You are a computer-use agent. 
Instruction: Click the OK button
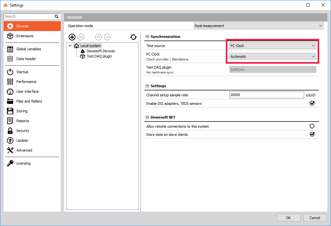(288, 218)
